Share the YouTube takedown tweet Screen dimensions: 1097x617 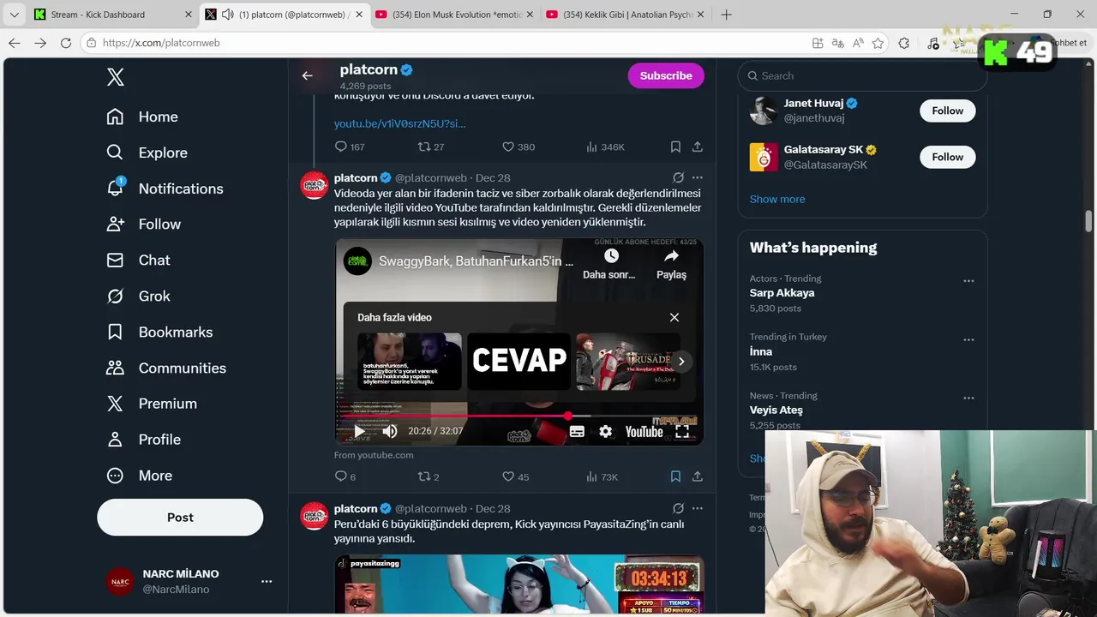[698, 476]
